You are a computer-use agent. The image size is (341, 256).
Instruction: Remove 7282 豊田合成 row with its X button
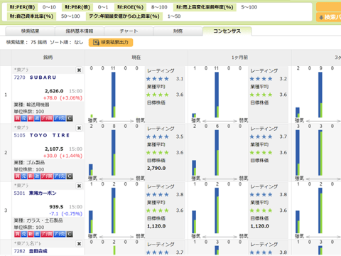(79, 244)
